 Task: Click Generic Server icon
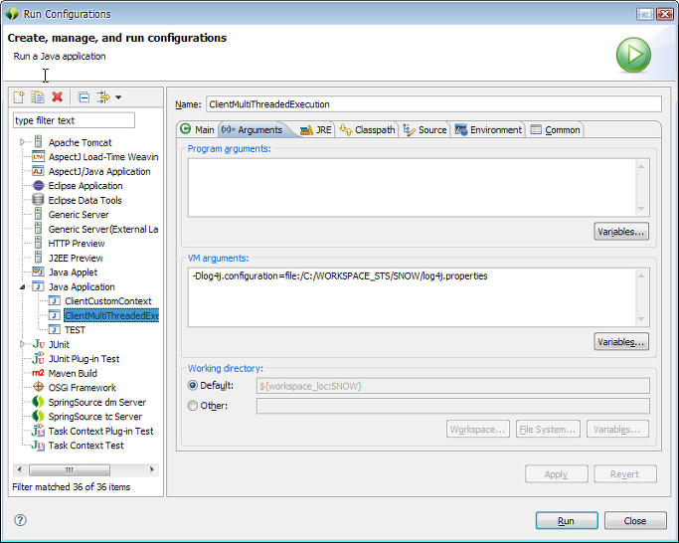[39, 214]
